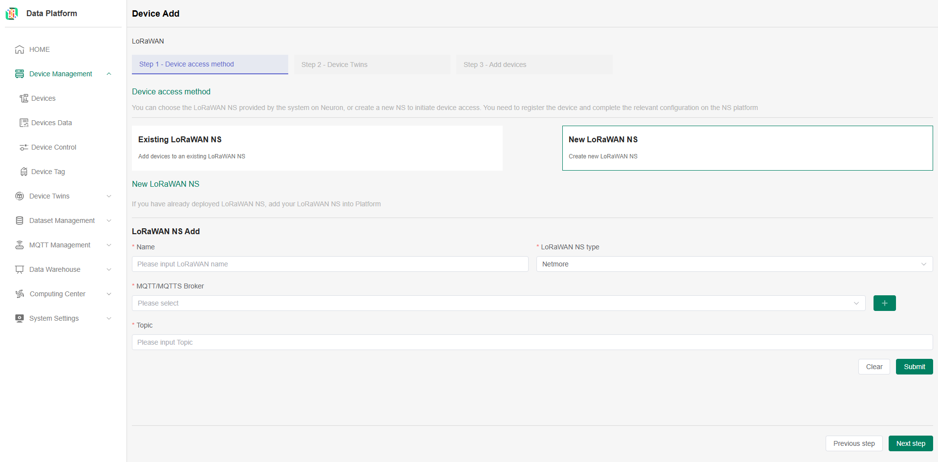Screen dimensions: 938x462
Task: Click into the Topic input field
Action: (x=532, y=342)
